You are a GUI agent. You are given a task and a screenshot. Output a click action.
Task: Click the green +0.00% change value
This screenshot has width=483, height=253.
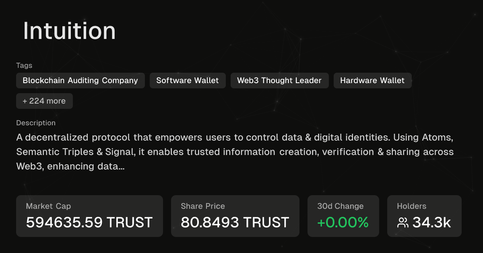click(343, 222)
